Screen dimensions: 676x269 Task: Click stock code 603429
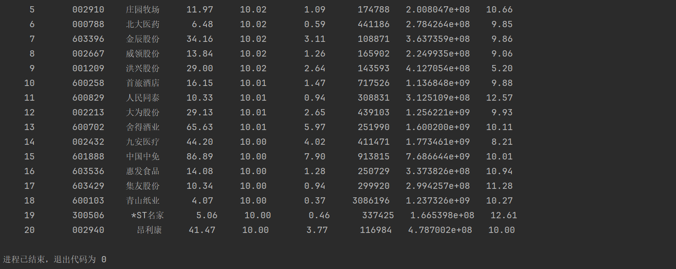(x=88, y=186)
